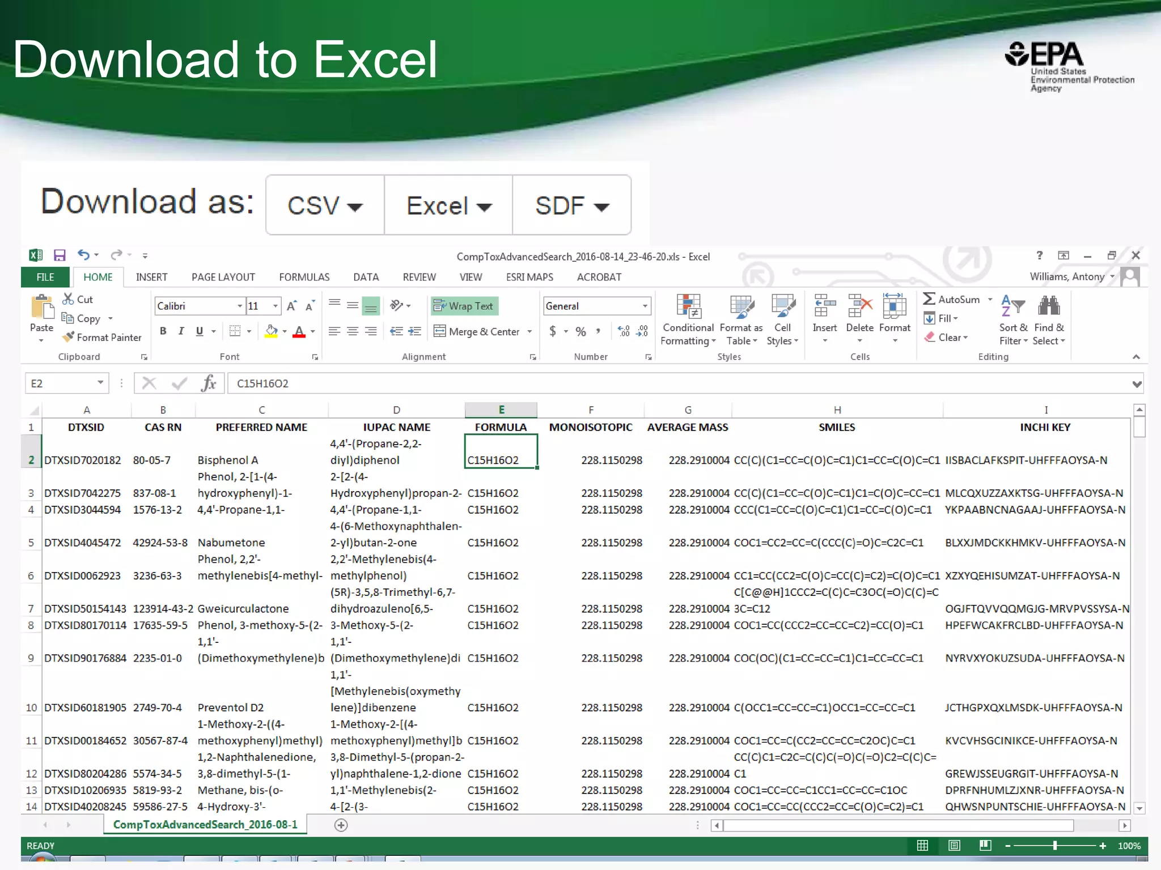Screen dimensions: 1161x870
Task: Toggle Bold formatting
Action: pos(163,331)
